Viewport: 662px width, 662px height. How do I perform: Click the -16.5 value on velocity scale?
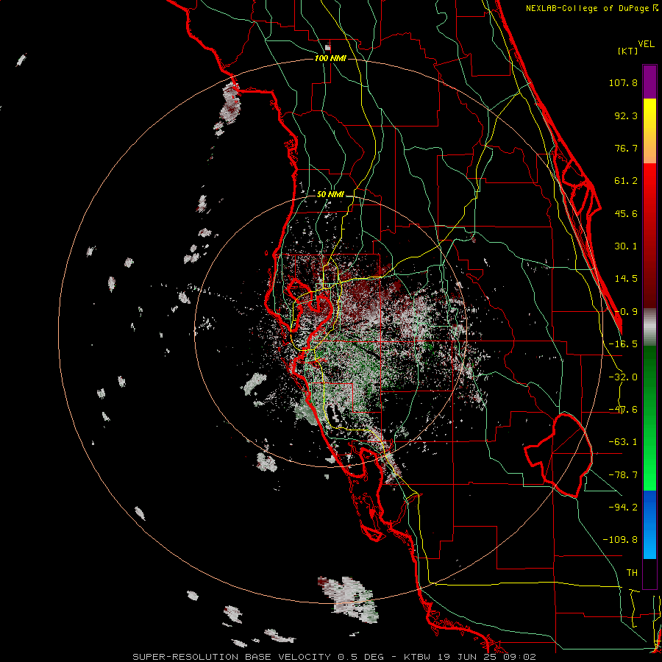(x=623, y=344)
